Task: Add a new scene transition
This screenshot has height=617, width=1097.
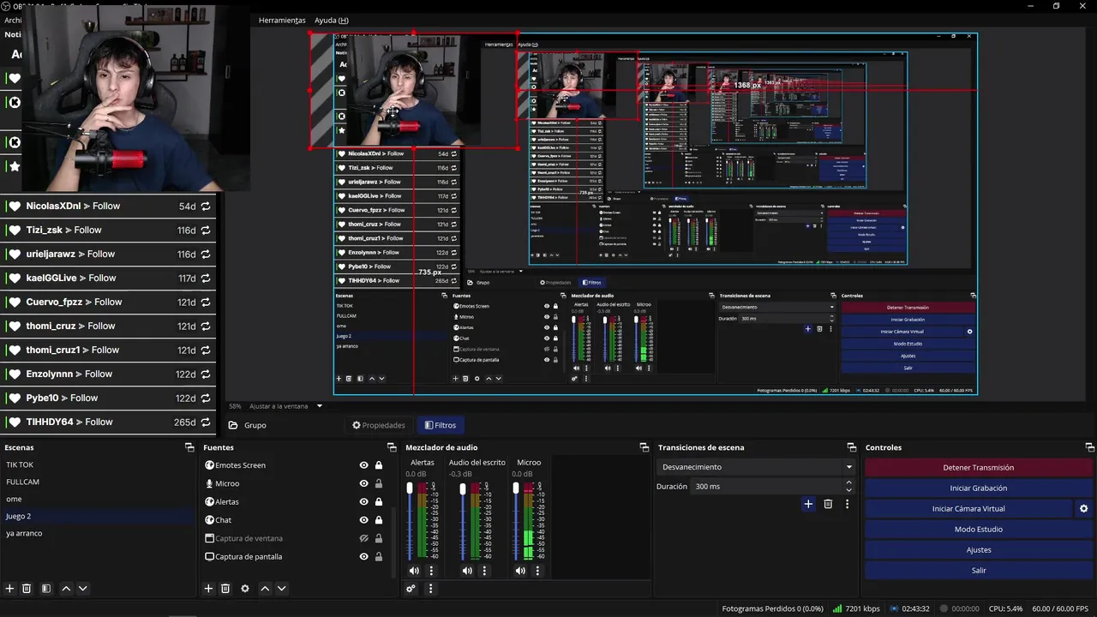Action: 808,504
